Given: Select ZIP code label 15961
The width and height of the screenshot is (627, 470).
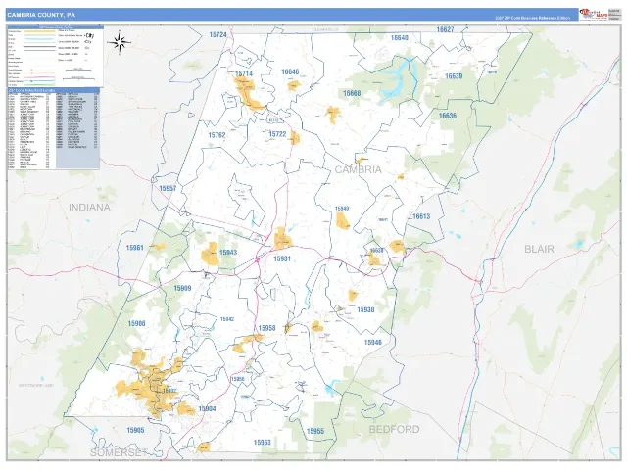Looking at the screenshot, I should [135, 248].
